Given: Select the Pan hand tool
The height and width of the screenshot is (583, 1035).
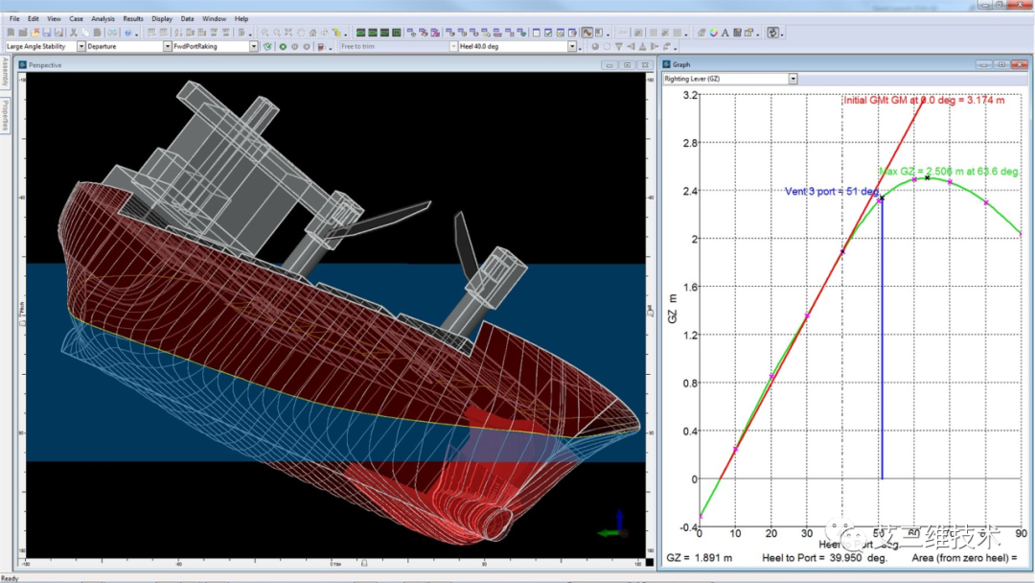Looking at the screenshot, I should pyautogui.click(x=301, y=33).
